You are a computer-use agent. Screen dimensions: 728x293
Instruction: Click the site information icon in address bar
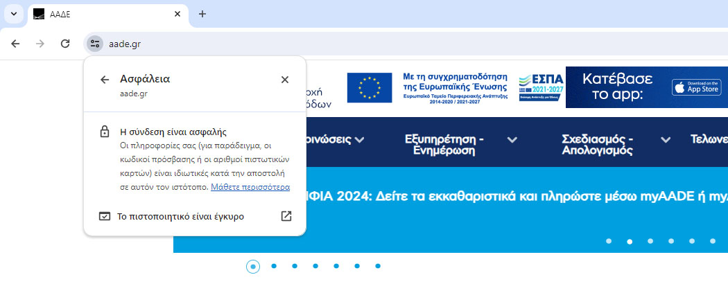point(94,44)
